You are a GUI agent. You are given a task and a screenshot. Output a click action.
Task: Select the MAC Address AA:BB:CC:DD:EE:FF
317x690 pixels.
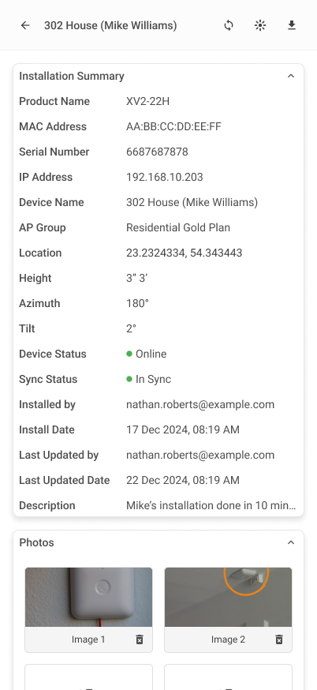pyautogui.click(x=173, y=127)
